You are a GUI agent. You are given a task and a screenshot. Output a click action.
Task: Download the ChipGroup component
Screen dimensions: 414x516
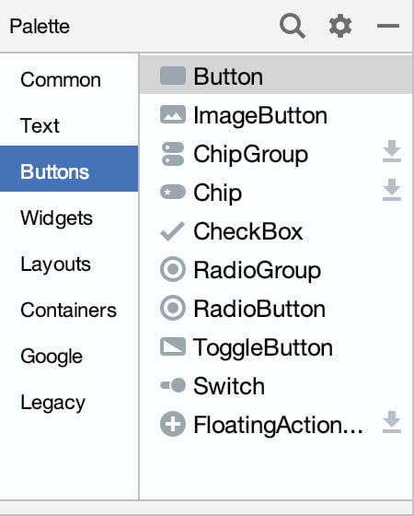(392, 151)
